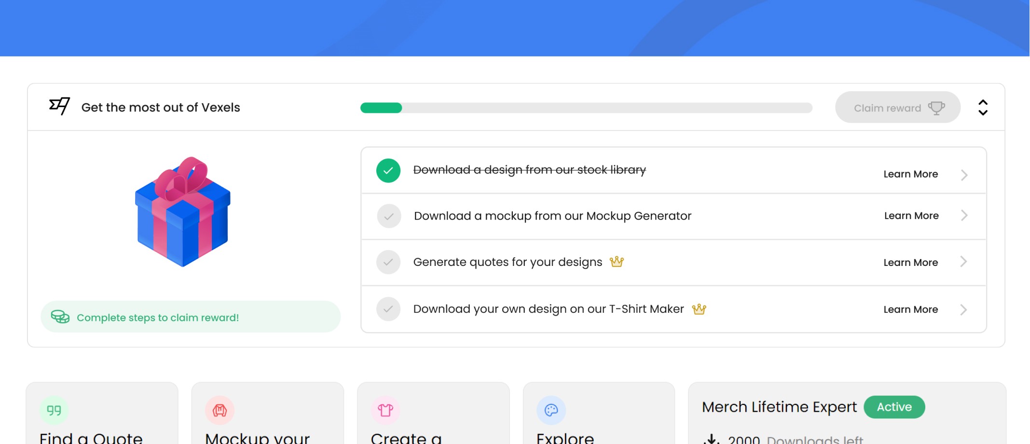Image resolution: width=1030 pixels, height=444 pixels.
Task: Check the T-Shirt Maker download step circle
Action: tap(388, 309)
